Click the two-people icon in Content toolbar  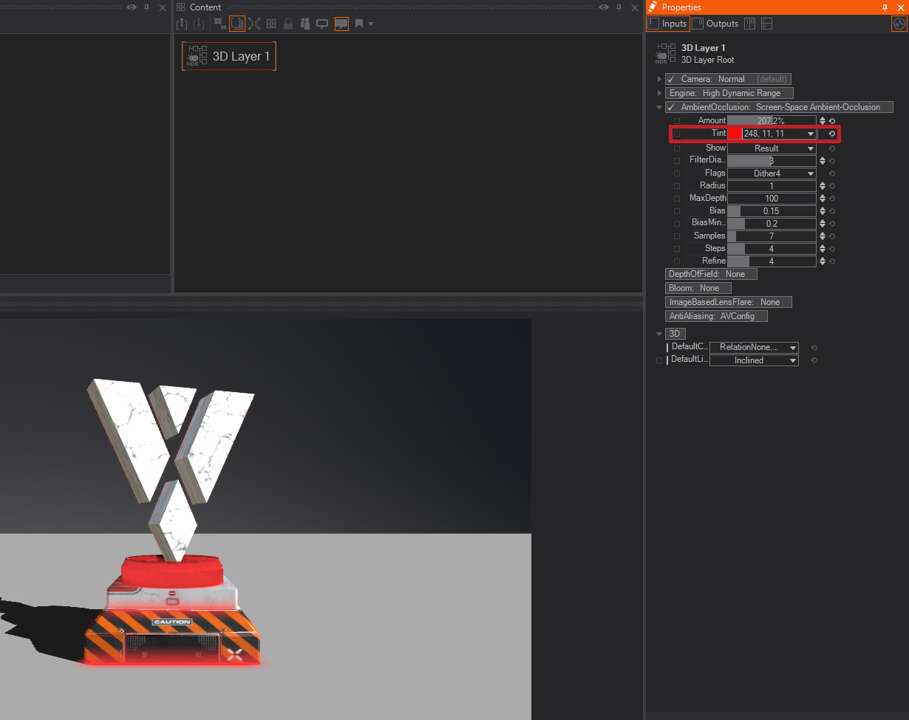305,24
